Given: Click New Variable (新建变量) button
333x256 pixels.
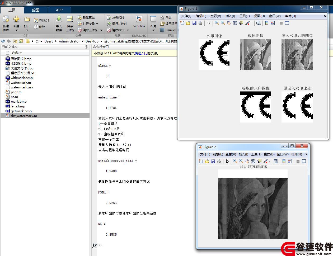Looking at the screenshot, I should [86, 17].
